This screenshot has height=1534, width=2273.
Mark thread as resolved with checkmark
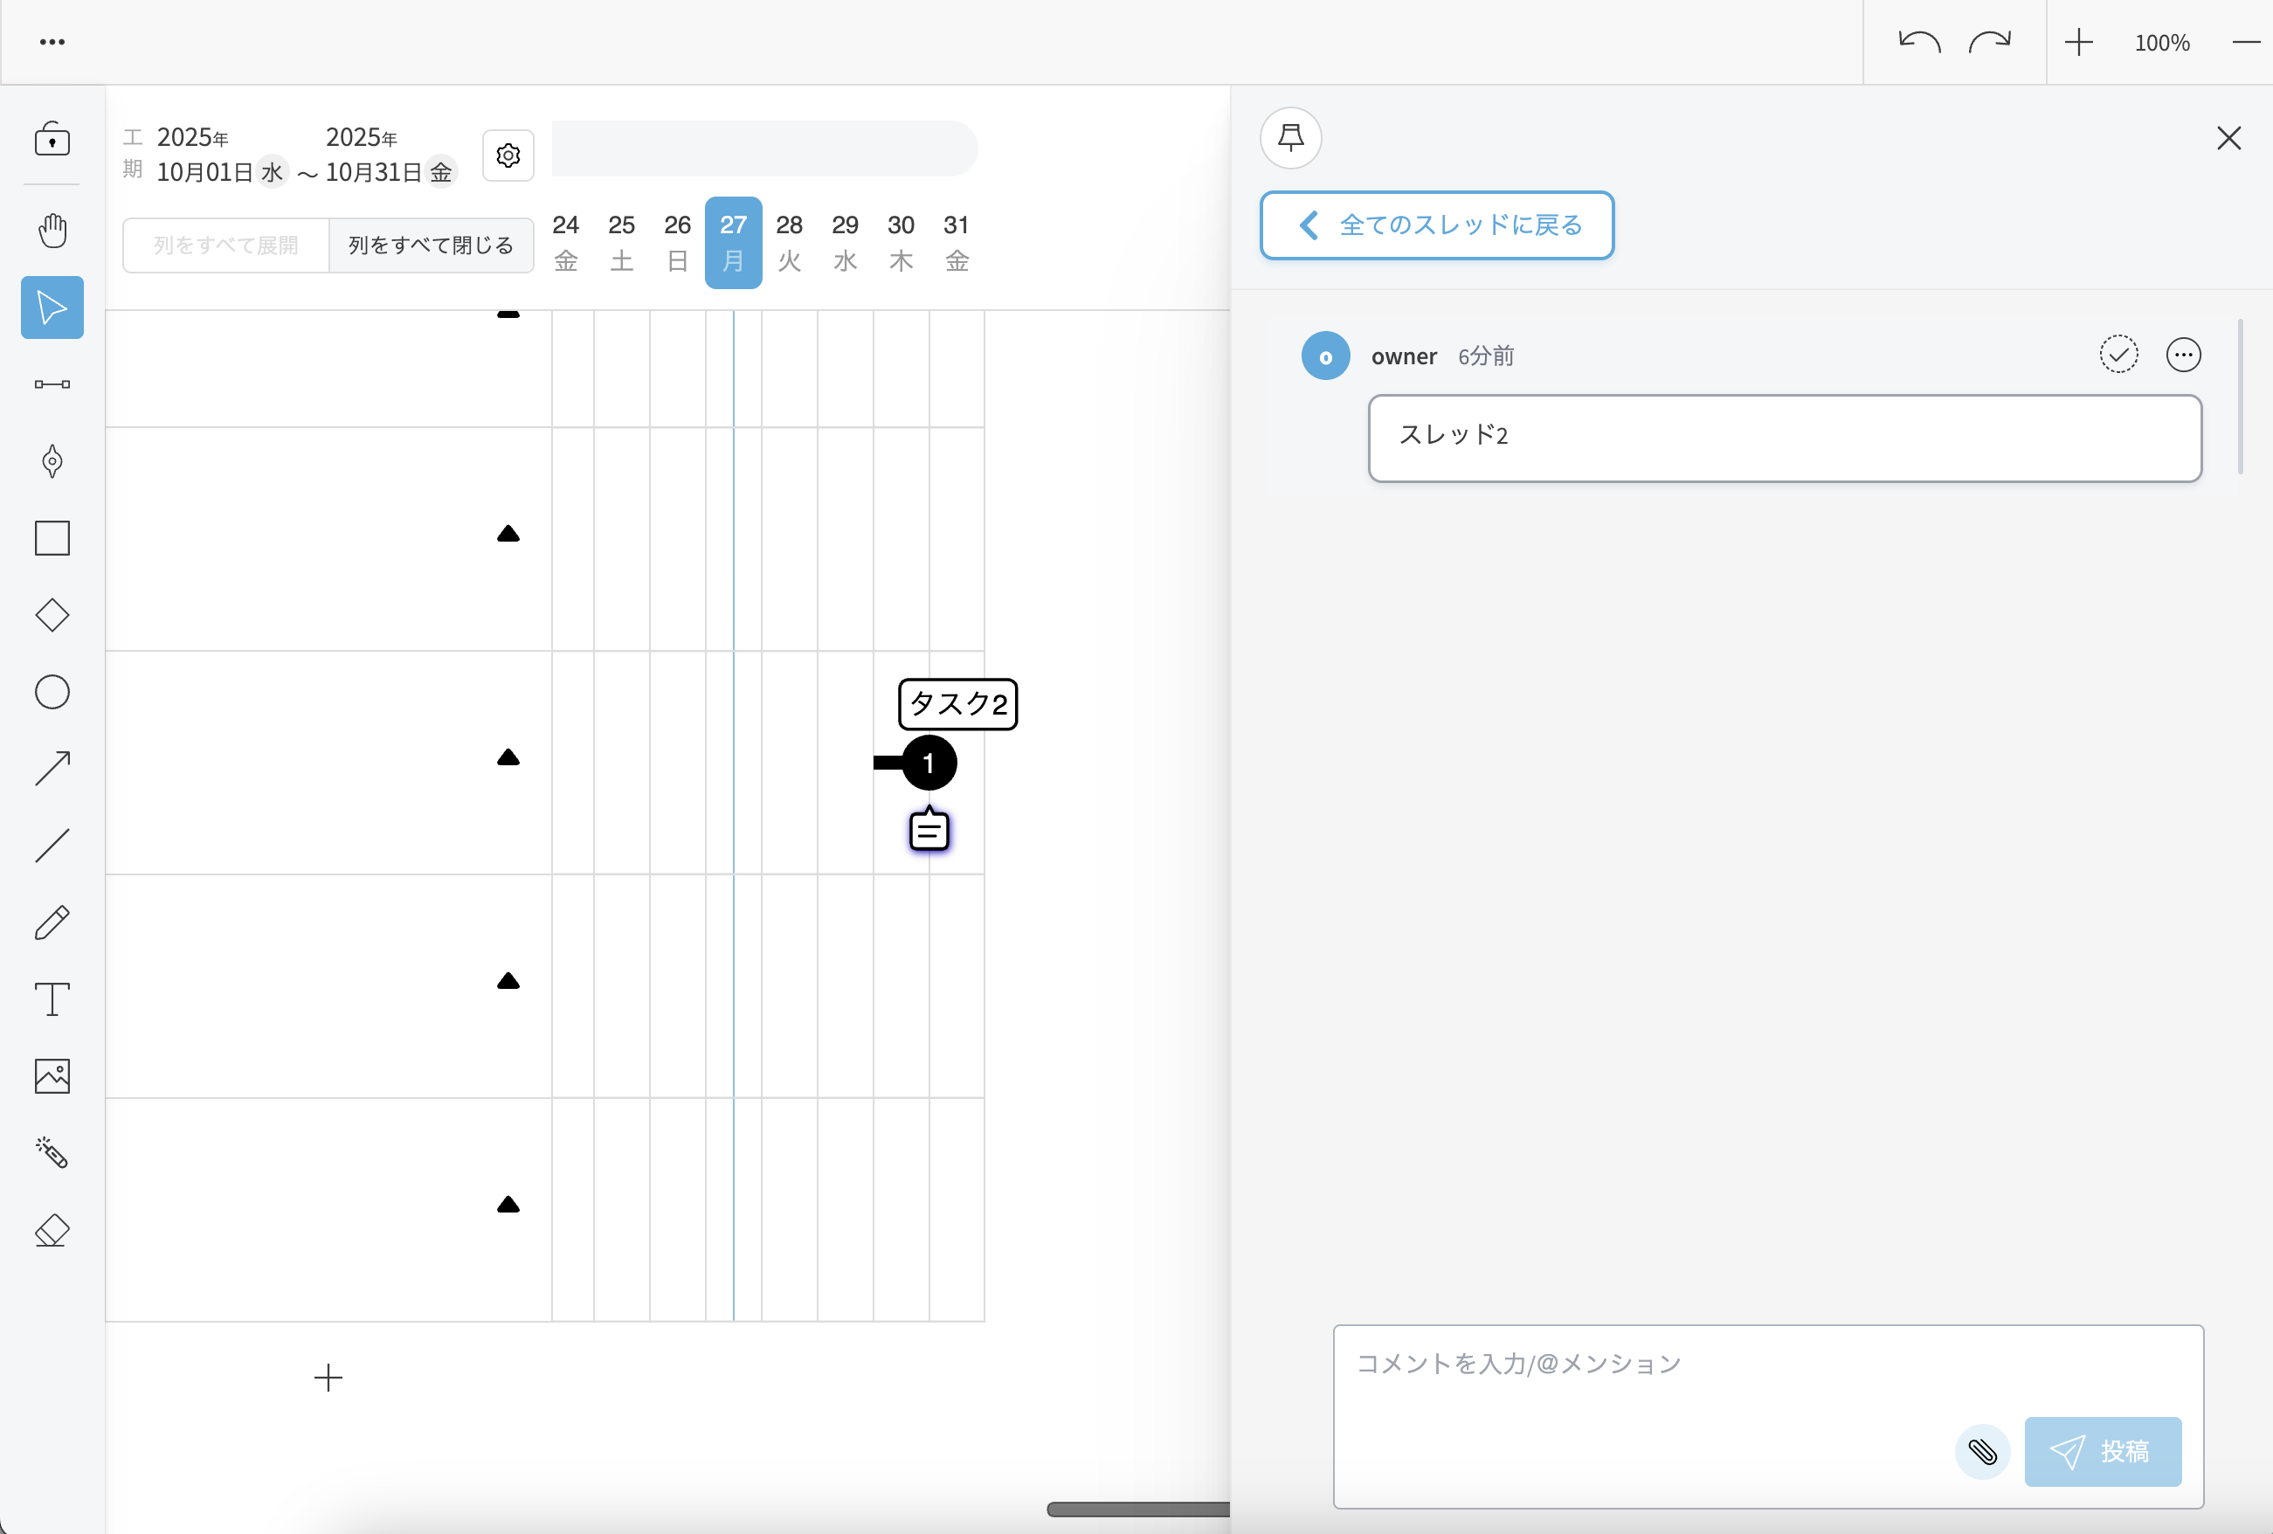click(x=2118, y=356)
